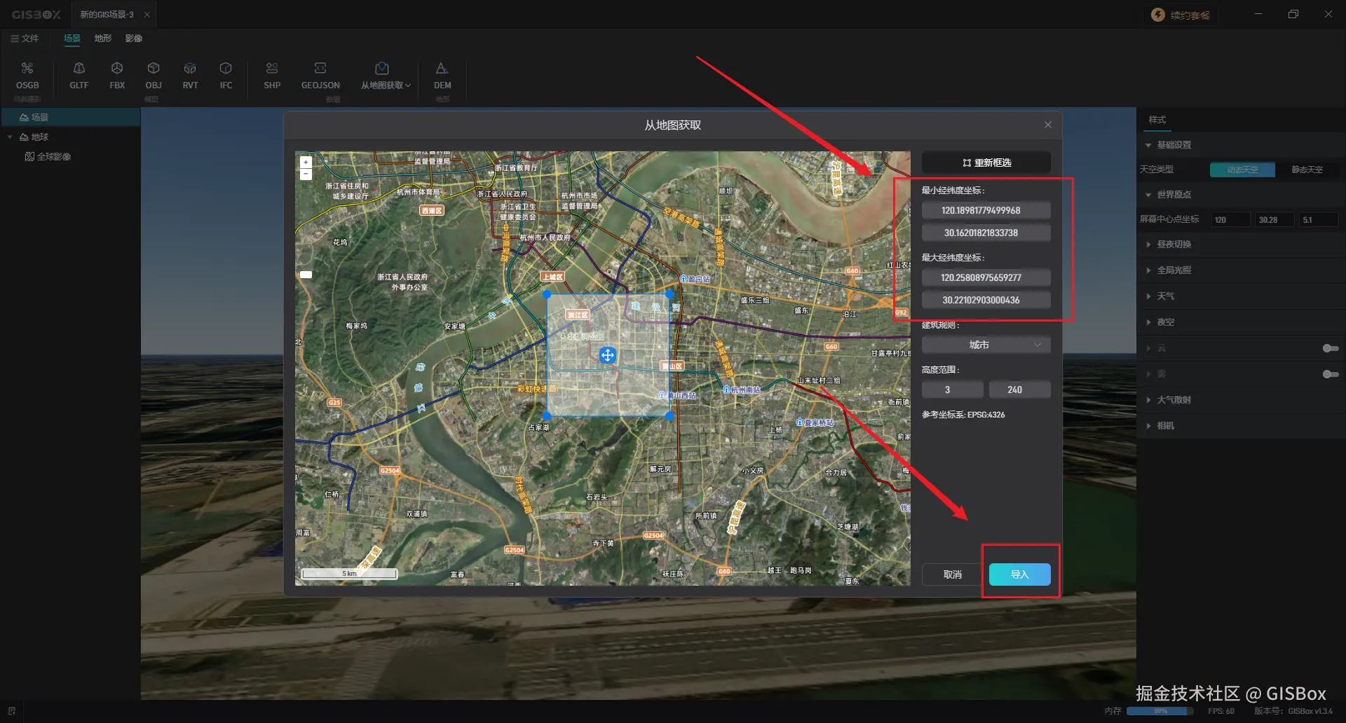Click the maximum longitude field 120.25808975659277
This screenshot has width=1346, height=723.
click(x=986, y=277)
